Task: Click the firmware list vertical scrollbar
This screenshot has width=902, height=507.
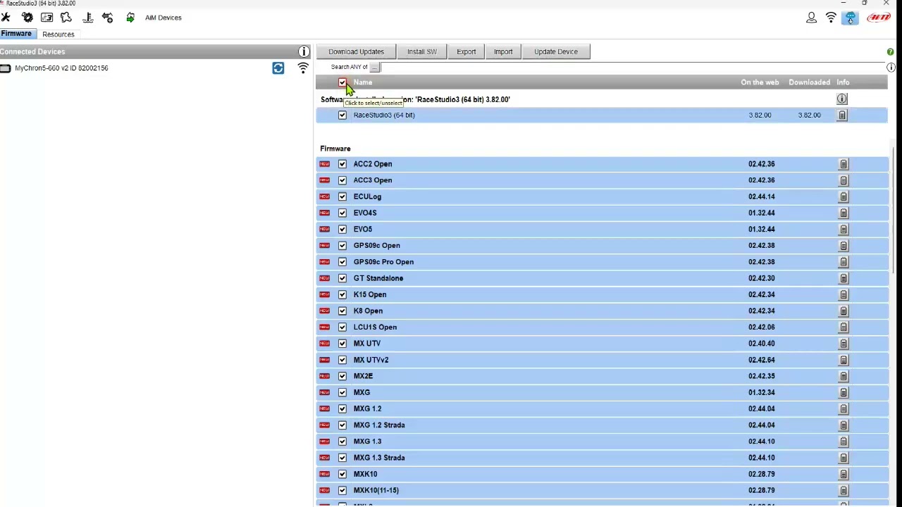Action: point(893,211)
